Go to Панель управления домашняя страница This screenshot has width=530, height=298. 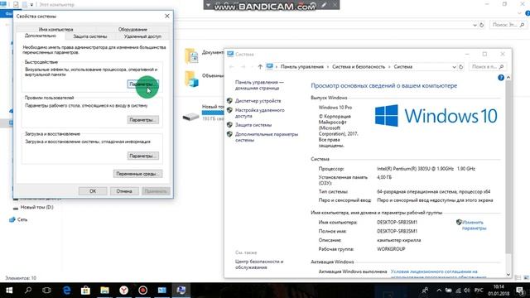(x=259, y=84)
